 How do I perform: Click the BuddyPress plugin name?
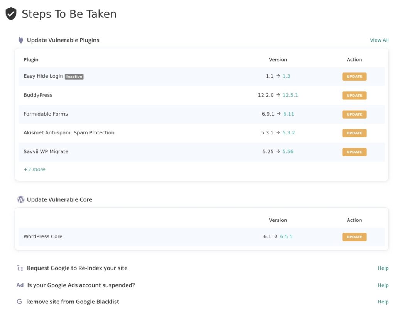(x=38, y=95)
